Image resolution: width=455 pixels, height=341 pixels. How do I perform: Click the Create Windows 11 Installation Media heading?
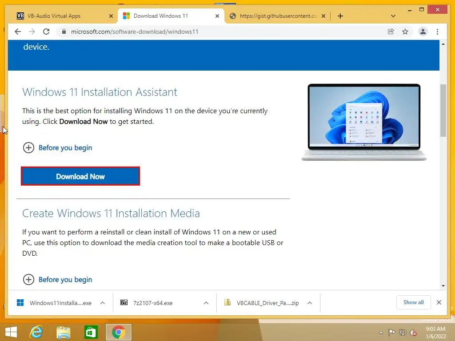[111, 214]
